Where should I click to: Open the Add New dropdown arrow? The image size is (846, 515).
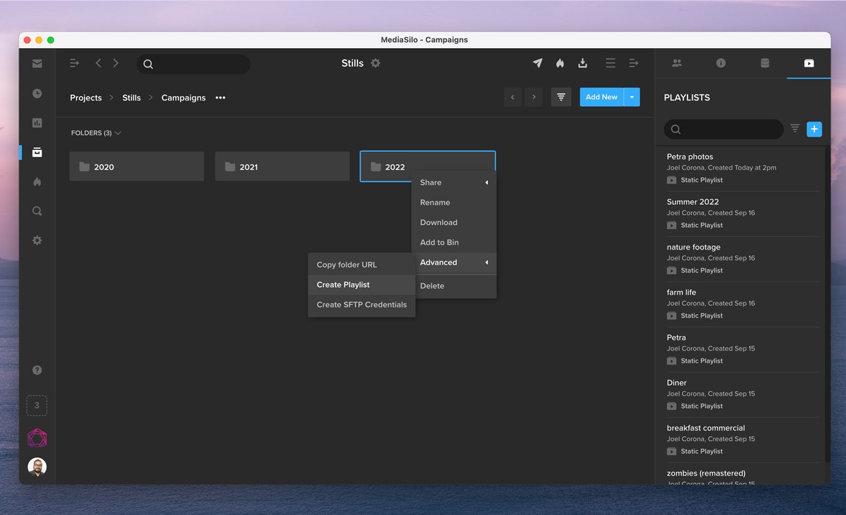click(631, 96)
